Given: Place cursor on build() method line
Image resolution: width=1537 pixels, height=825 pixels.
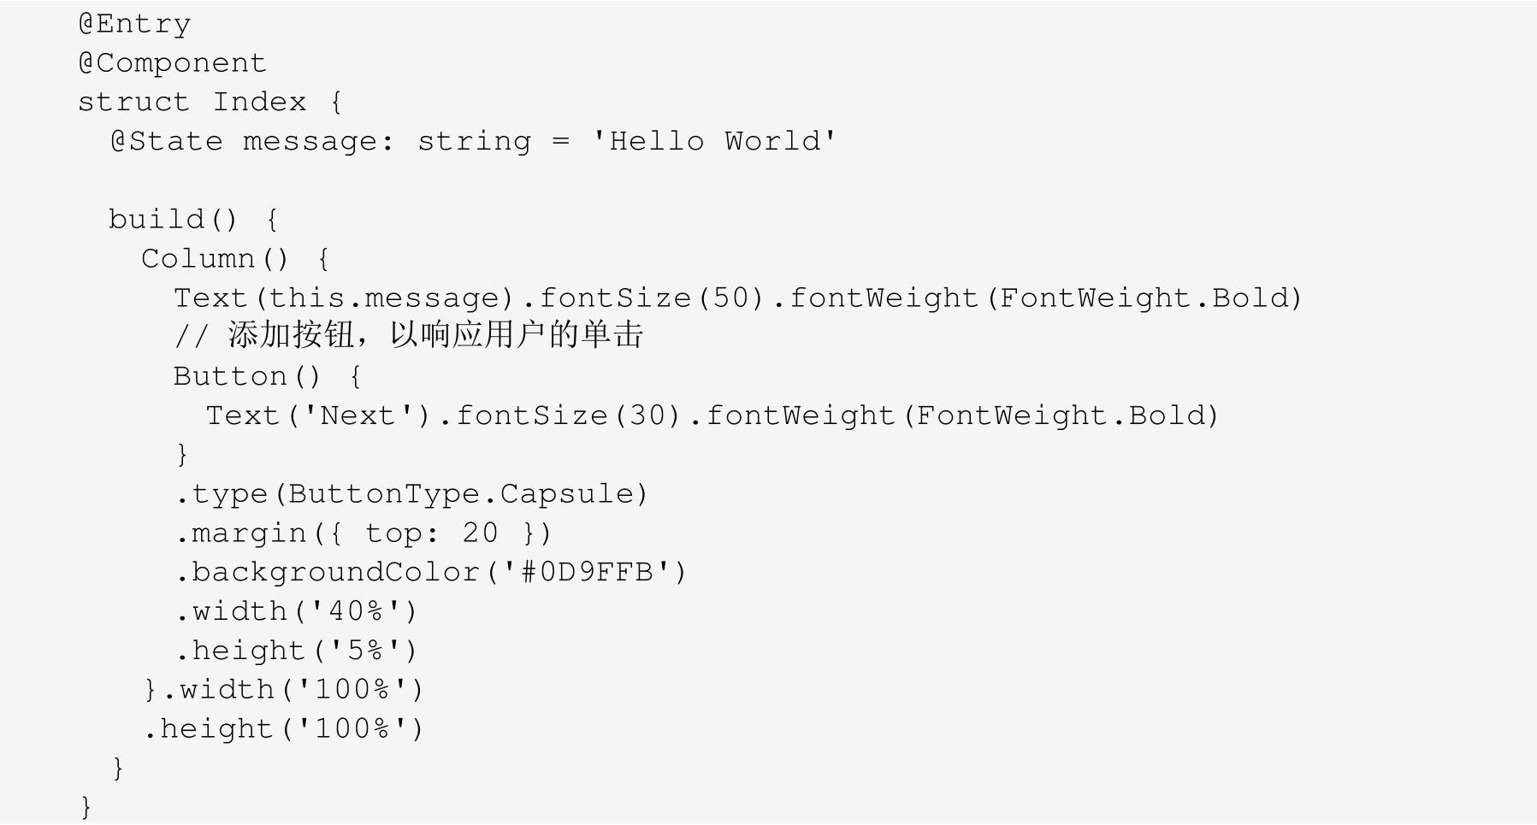Looking at the screenshot, I should pyautogui.click(x=193, y=220).
